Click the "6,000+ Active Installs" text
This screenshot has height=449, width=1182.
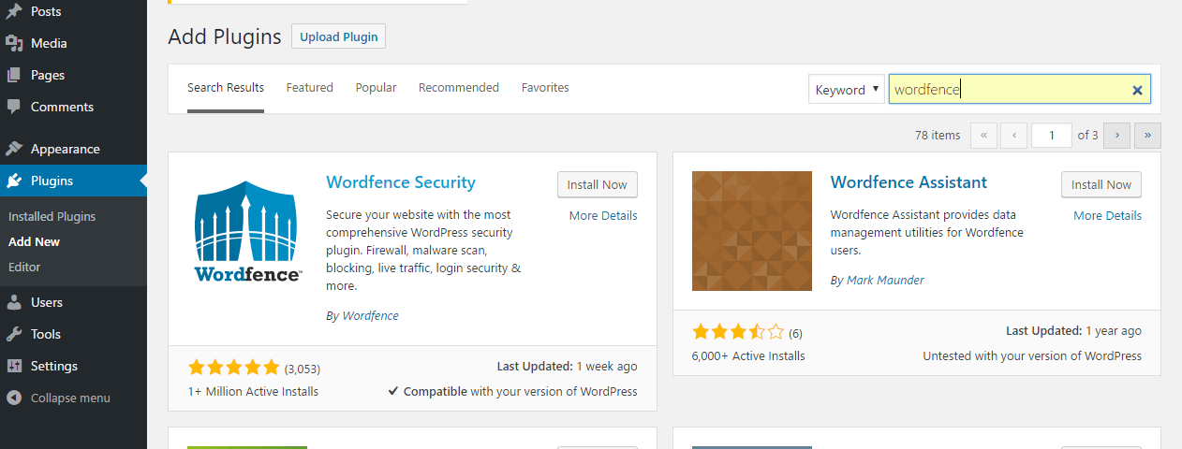coord(748,356)
